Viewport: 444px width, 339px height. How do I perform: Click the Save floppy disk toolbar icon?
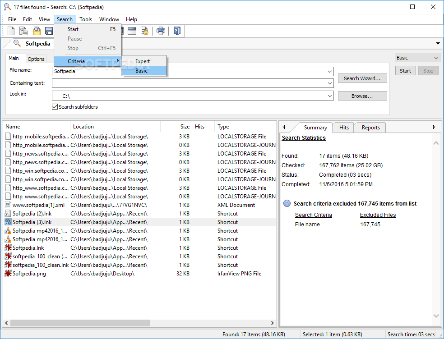click(x=49, y=31)
